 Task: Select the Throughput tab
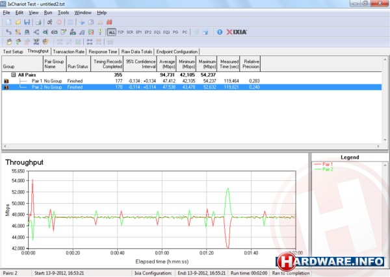tap(38, 51)
